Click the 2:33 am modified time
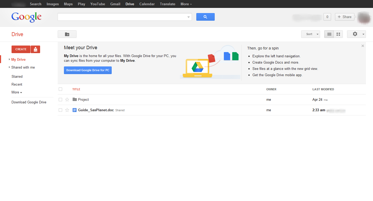 319,110
